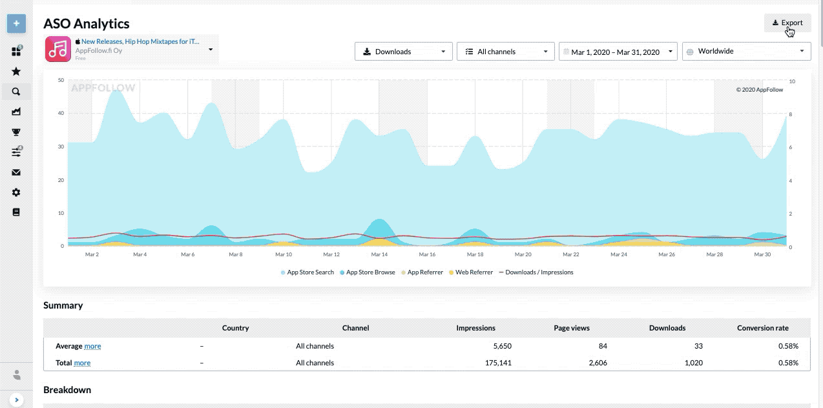
Task: Select the star favorites icon in sidebar
Action: [x=16, y=71]
